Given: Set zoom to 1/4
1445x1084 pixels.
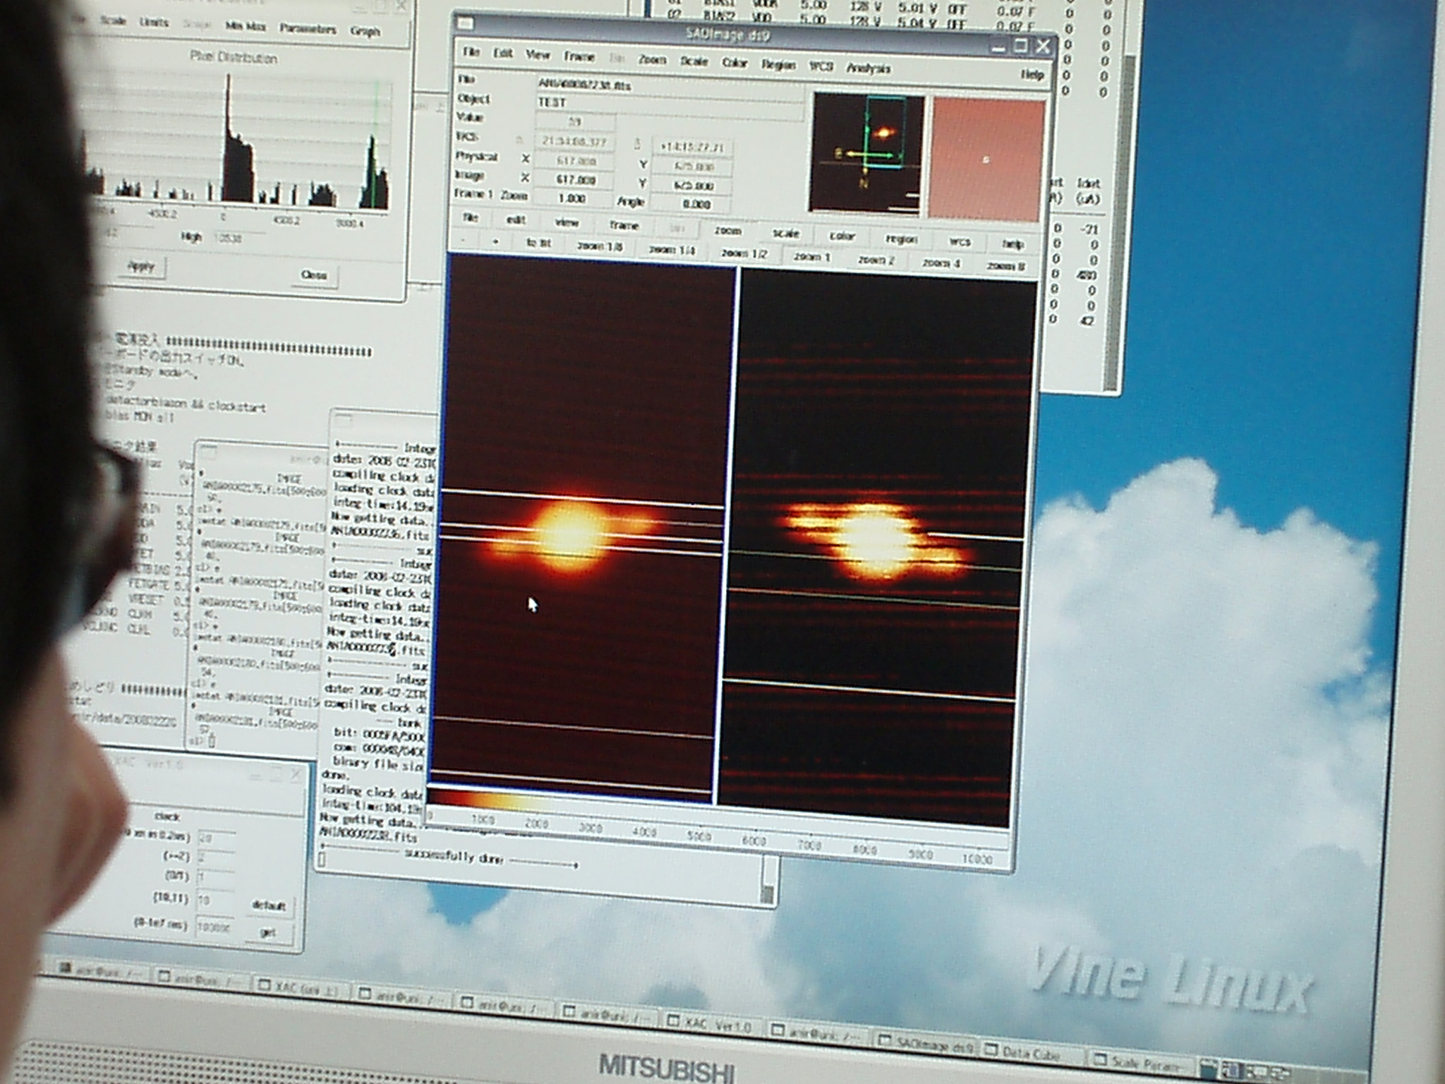Looking at the screenshot, I should (x=672, y=250).
